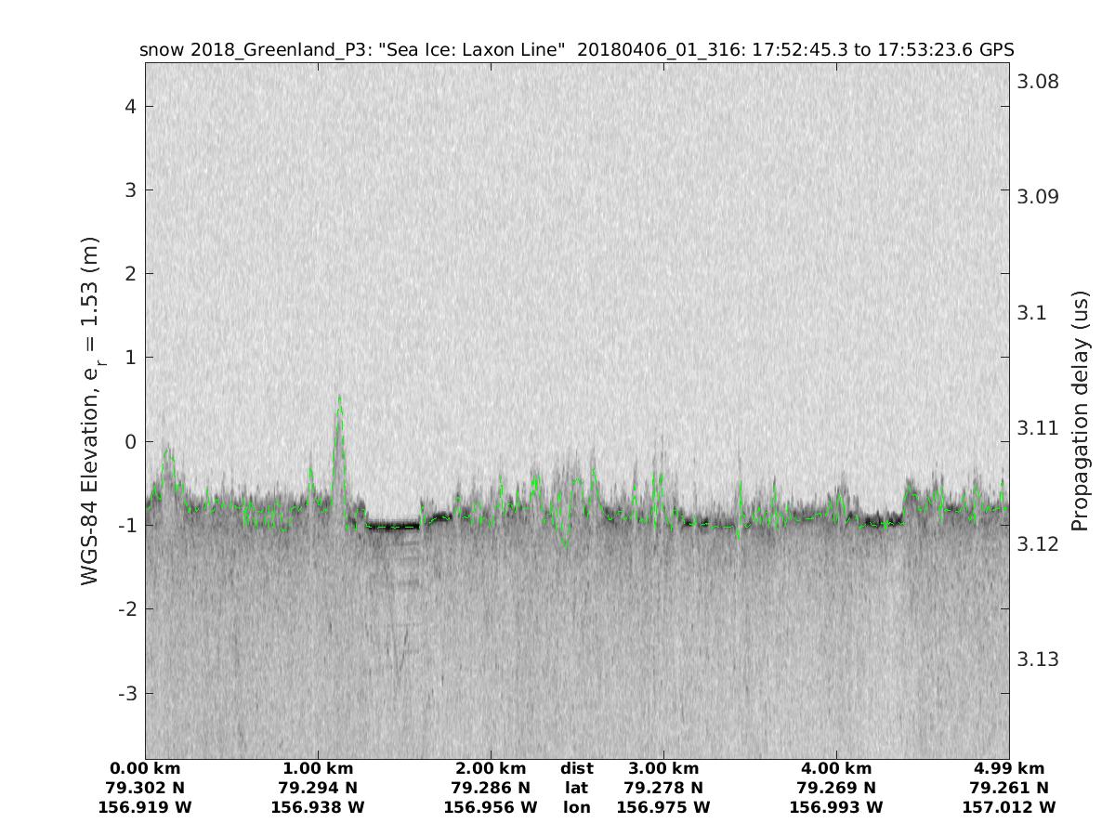This screenshot has width=1115, height=836.
Task: Click the "2.00 km" x-axis tick label
Action: 491,768
